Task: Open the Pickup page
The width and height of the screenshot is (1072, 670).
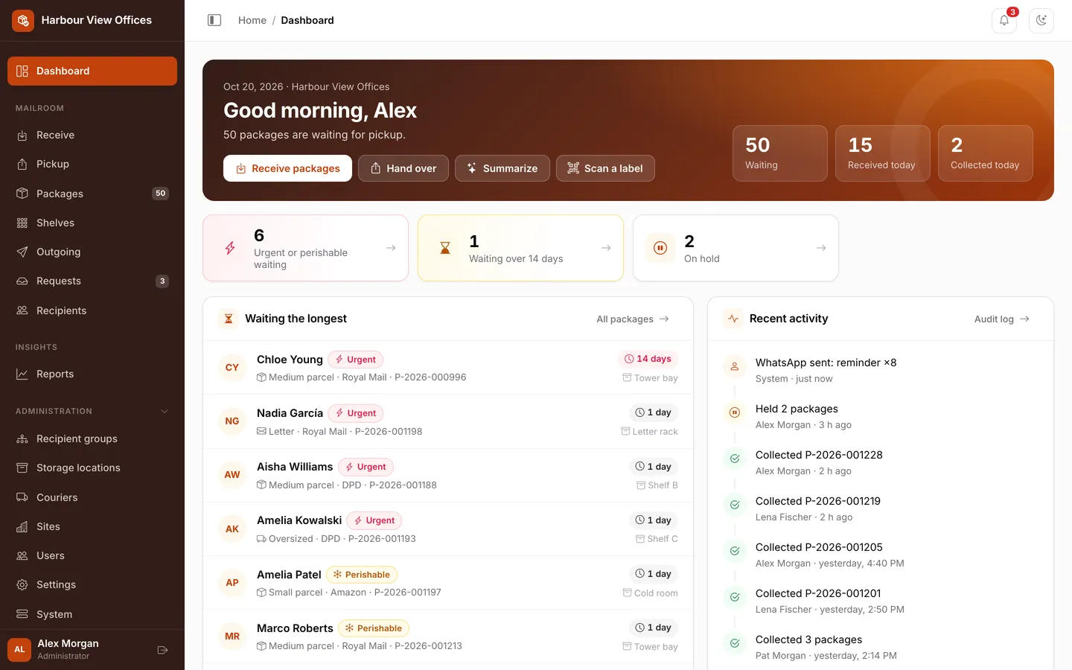Action: (92, 164)
